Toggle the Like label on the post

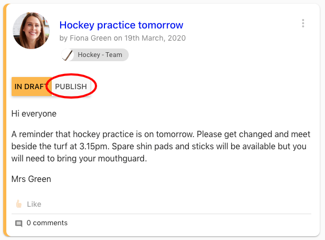click(x=34, y=204)
